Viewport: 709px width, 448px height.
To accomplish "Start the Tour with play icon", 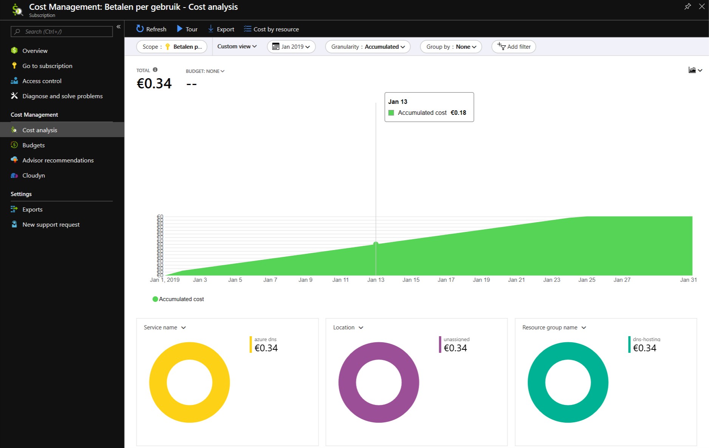I will [x=180, y=29].
